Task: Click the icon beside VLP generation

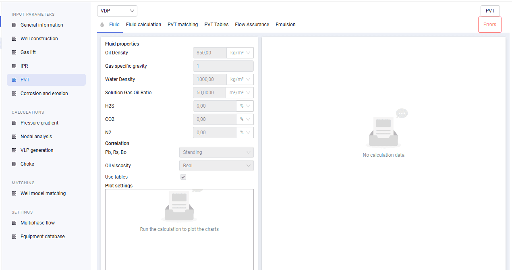Action: pos(14,150)
